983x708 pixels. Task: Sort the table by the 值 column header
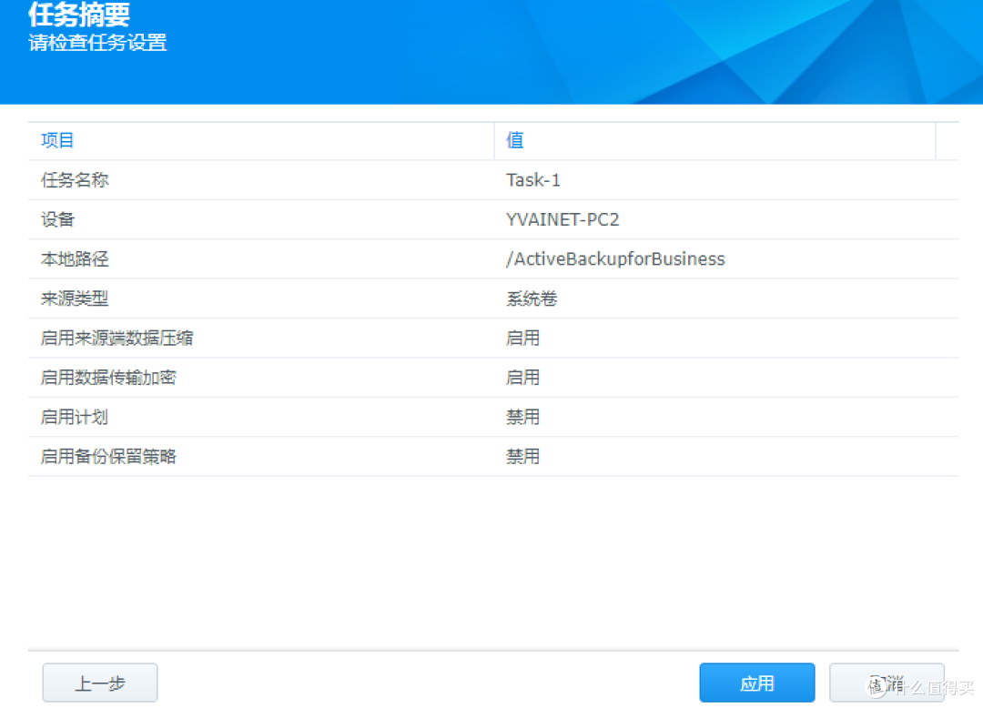coord(514,140)
